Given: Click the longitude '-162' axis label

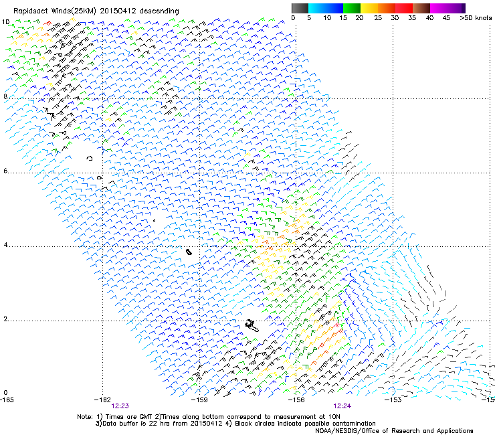Looking at the screenshot, I should pos(102,400).
